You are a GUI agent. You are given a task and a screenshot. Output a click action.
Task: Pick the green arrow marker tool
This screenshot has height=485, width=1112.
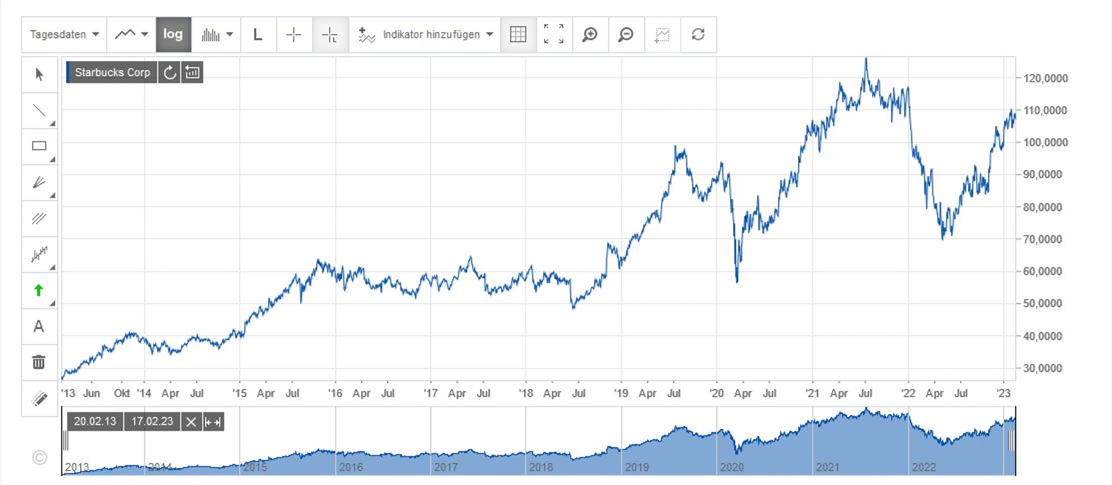pos(40,290)
